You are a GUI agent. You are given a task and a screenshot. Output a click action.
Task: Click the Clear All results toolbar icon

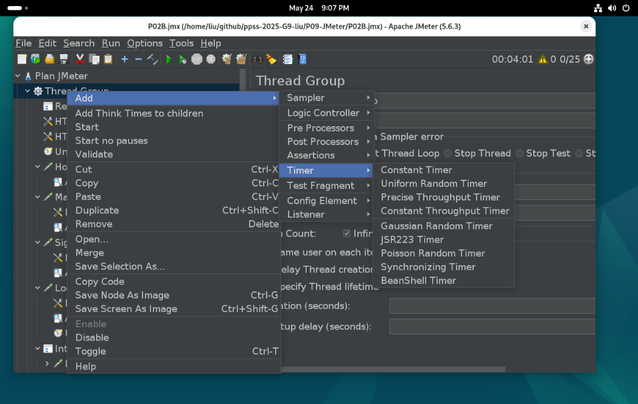click(x=241, y=60)
